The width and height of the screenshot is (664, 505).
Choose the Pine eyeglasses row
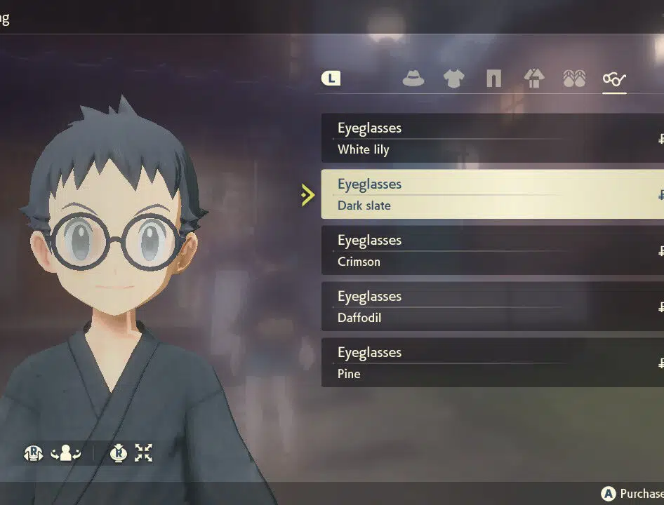(x=493, y=363)
